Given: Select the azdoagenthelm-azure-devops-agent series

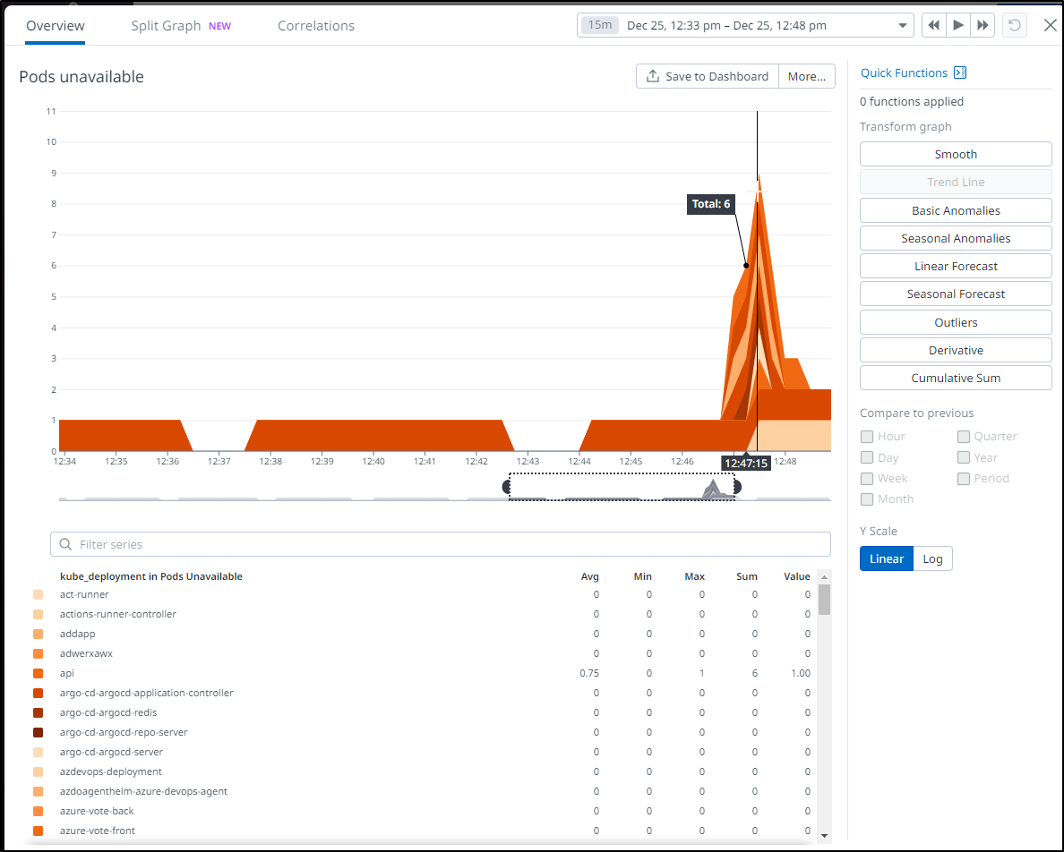Looking at the screenshot, I should point(422,791).
